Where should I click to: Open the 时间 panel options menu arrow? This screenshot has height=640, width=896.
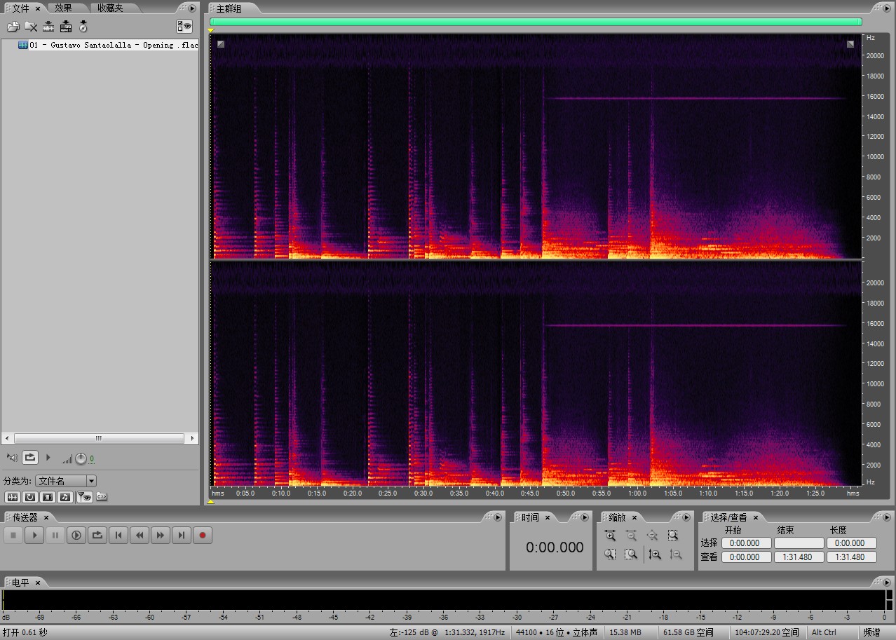(585, 517)
